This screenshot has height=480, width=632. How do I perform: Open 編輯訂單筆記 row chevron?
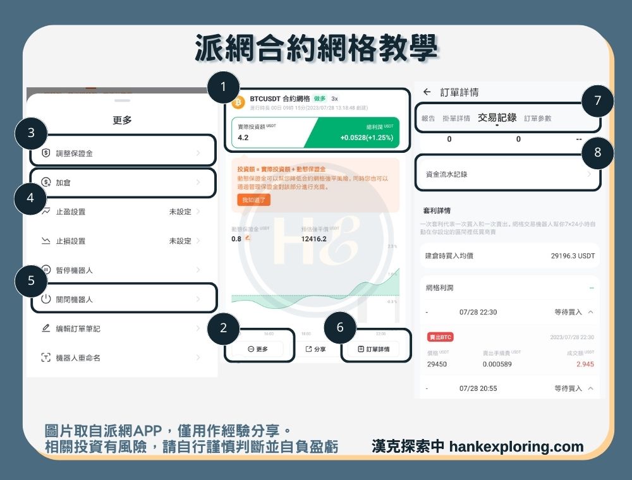(x=198, y=328)
